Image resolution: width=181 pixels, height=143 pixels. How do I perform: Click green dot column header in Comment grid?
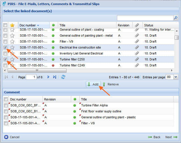coord(75,99)
